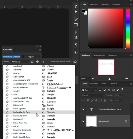The height and width of the screenshot is (139, 133).
Task: Hide the Background layer
Action: 83,121
